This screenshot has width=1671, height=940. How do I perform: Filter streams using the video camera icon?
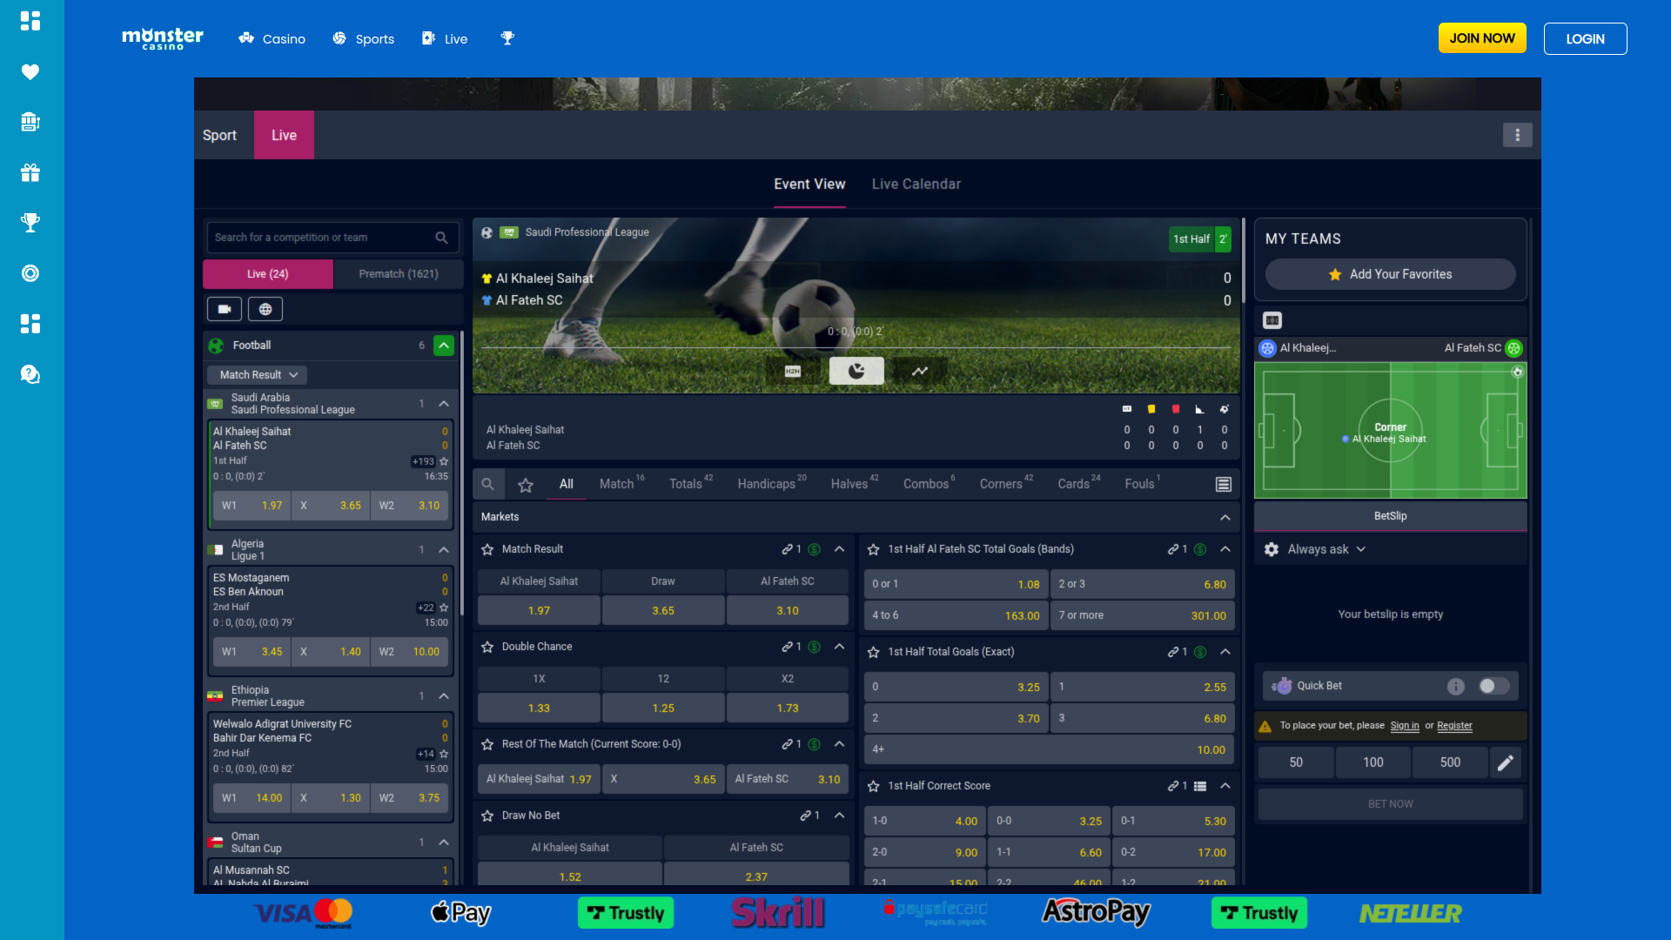click(224, 309)
